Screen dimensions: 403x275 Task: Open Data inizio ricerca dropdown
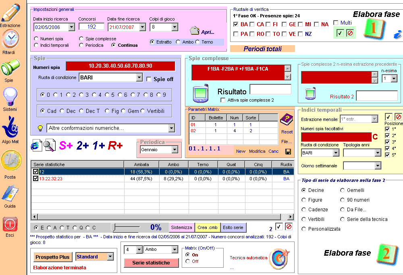[72, 27]
